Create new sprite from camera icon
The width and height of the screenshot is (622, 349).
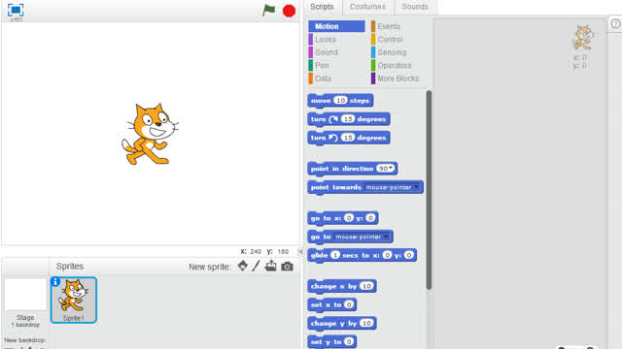287,267
